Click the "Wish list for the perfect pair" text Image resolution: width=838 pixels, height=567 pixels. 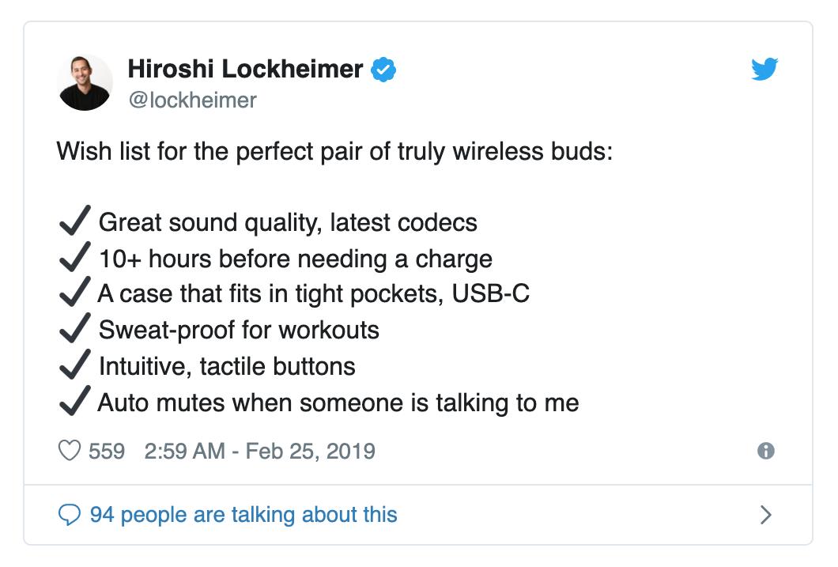pos(334,151)
